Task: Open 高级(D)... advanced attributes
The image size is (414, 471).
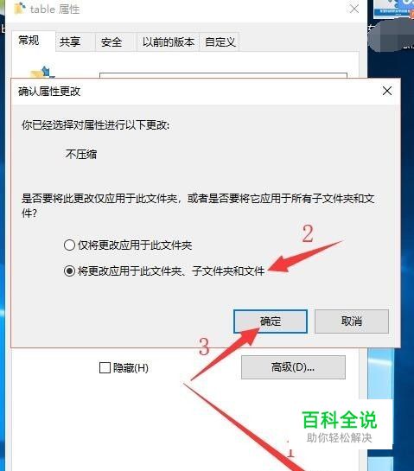Action: point(293,367)
